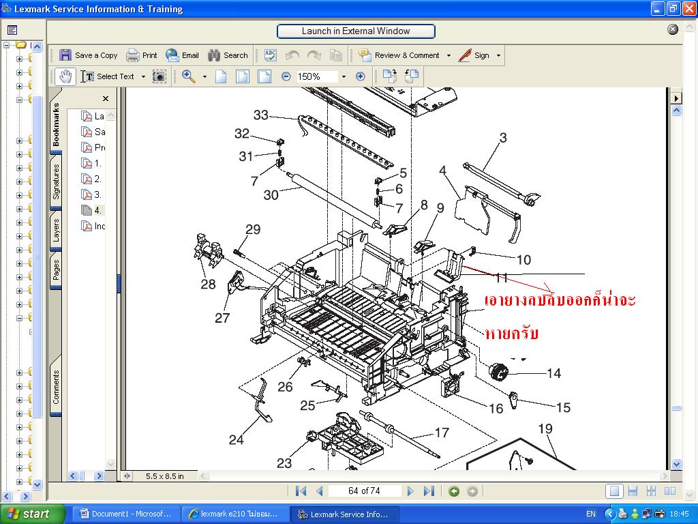Viewport: 698px width, 524px height.
Task: Rotate the page counterclockwise
Action: click(x=412, y=76)
